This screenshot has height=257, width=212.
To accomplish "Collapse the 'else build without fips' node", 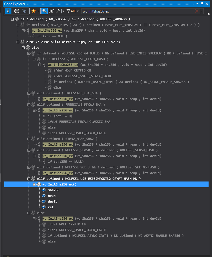I will click(x=18, y=42).
